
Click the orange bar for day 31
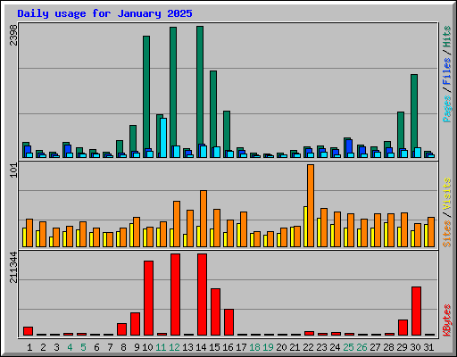point(431,232)
